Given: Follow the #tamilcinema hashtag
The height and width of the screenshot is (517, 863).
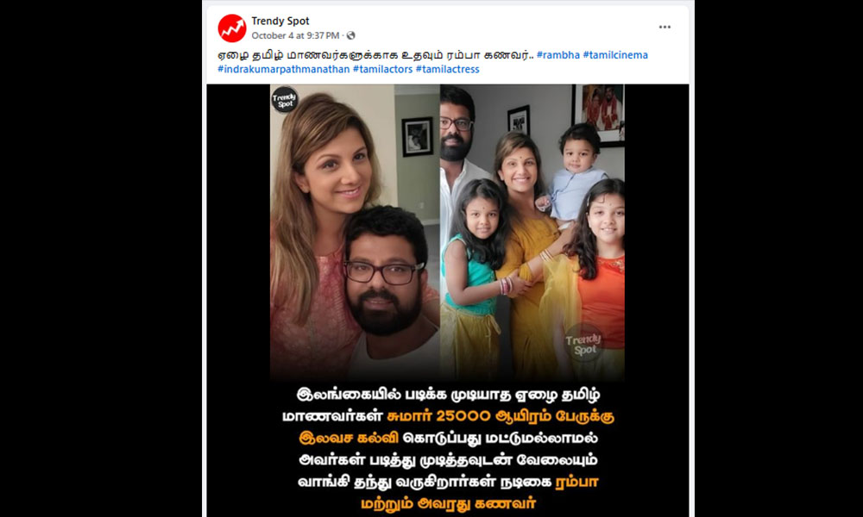Looking at the screenshot, I should tap(615, 55).
